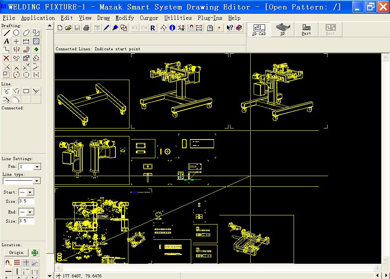Select the tangent circles line tool
The width and height of the screenshot is (390, 279).
(x=6, y=99)
